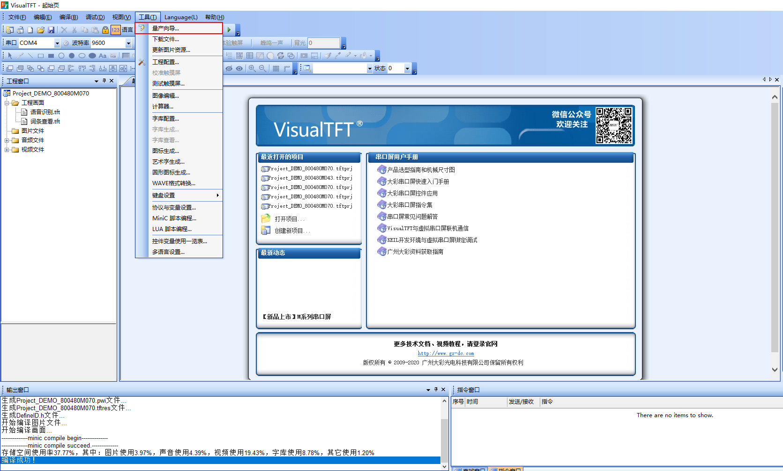Viewport: 783px width, 471px height.
Task: Click the 背光 value input field
Action: [323, 43]
